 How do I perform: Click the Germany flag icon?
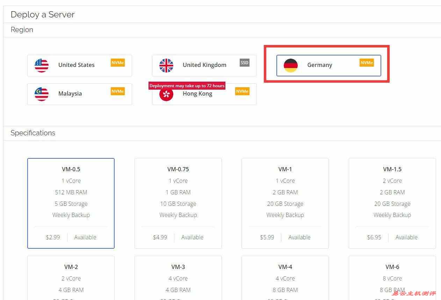tap(290, 65)
